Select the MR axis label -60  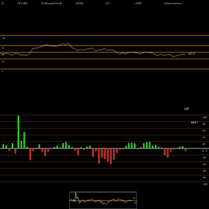(x=204, y=171)
